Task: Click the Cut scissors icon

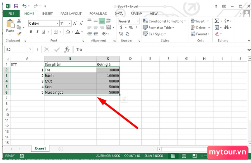Action: [x=19, y=21]
